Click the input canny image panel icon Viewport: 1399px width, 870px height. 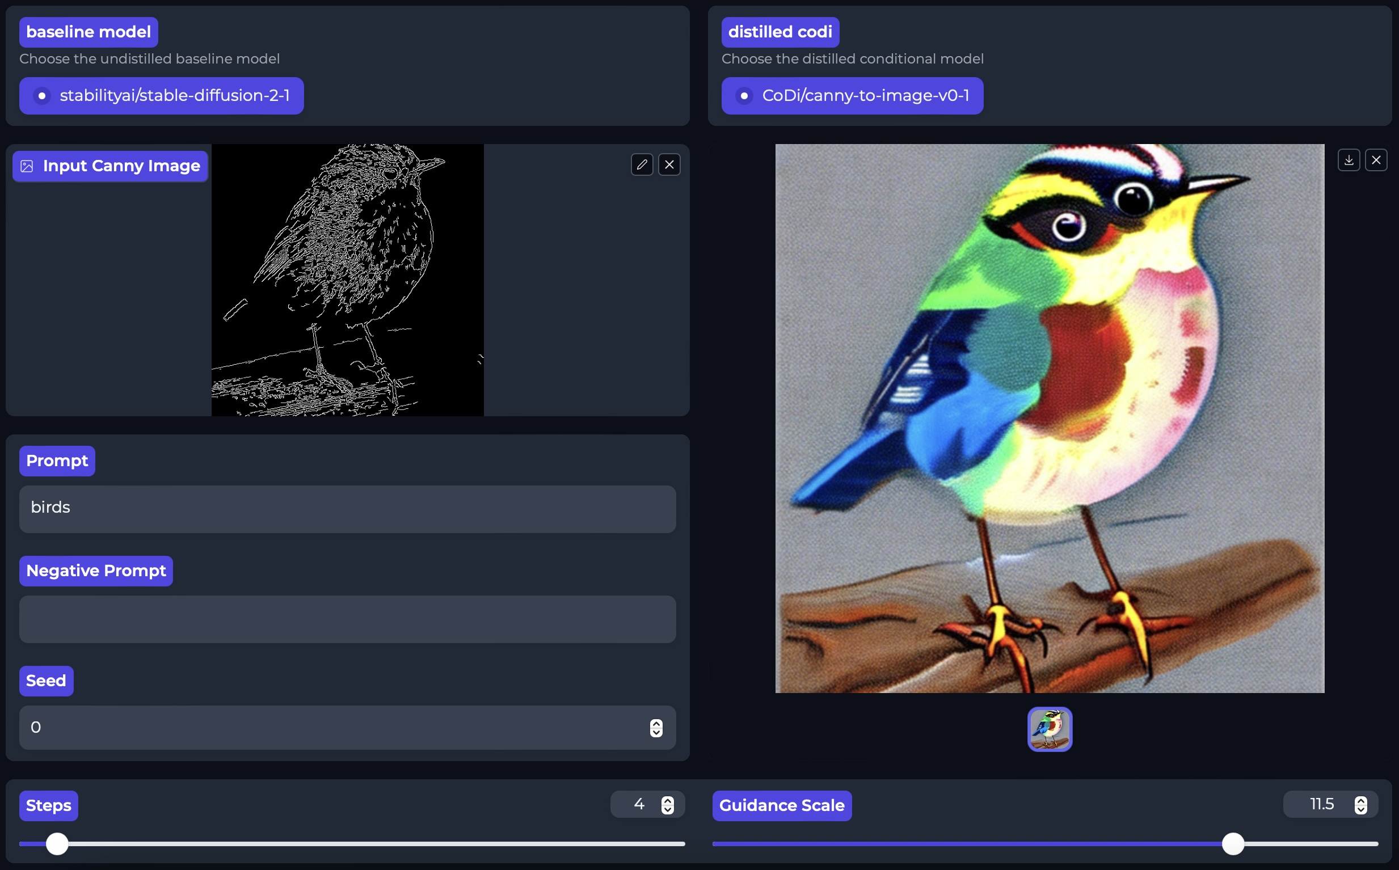(x=26, y=166)
